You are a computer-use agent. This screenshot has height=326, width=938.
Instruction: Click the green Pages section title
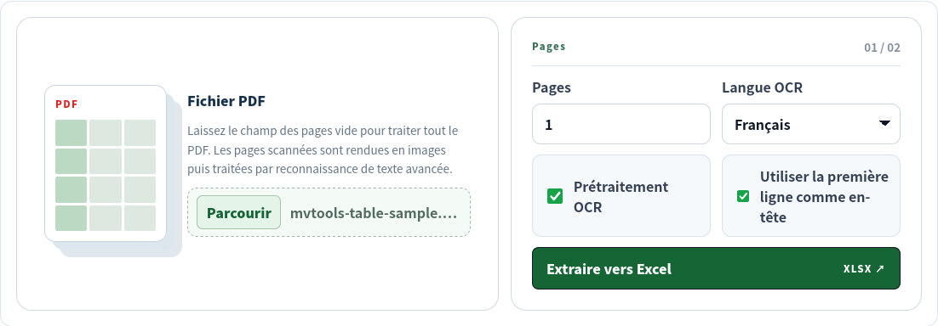click(548, 47)
